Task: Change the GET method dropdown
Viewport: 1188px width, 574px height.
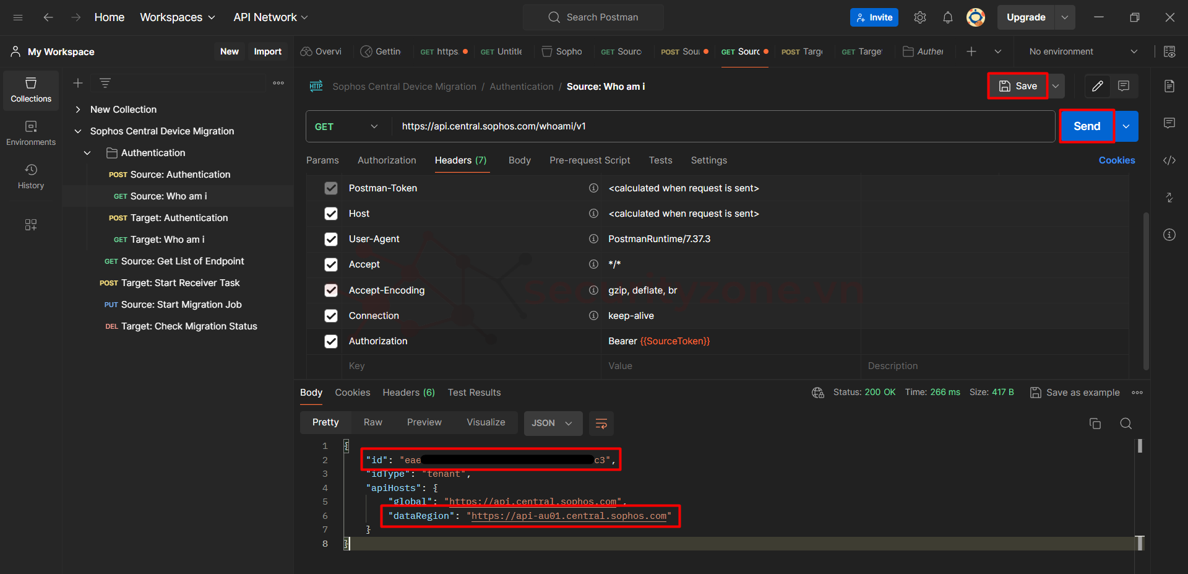Action: click(x=346, y=126)
